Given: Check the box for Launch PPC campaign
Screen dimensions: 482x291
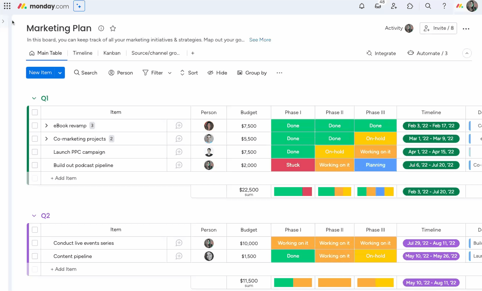Looking at the screenshot, I should point(35,152).
